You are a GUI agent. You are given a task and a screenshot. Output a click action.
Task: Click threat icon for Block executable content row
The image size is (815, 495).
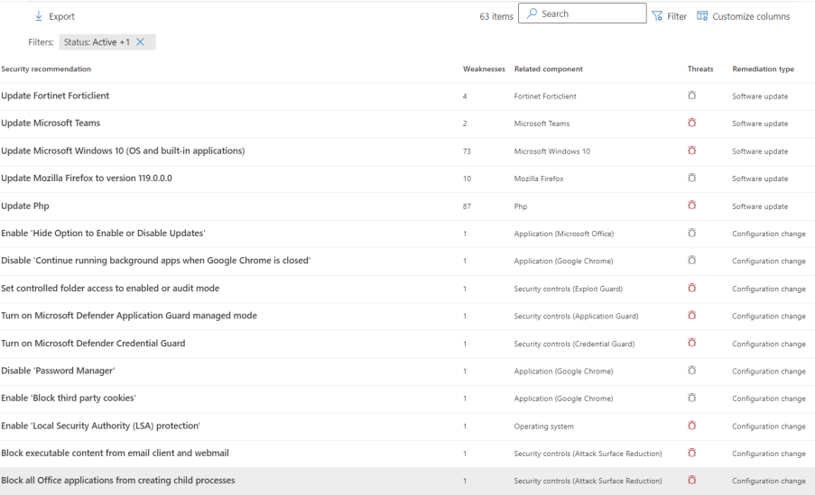(x=692, y=453)
